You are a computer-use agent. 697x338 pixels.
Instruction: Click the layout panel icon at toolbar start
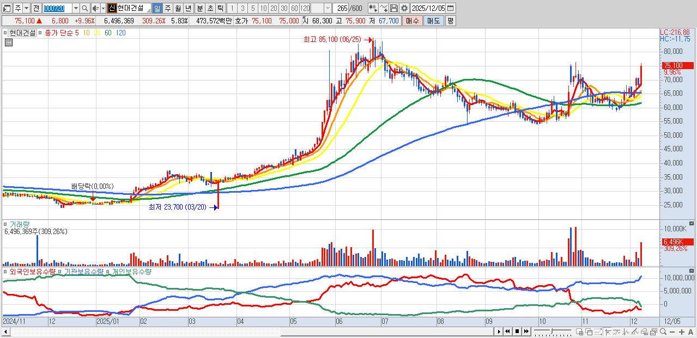coord(7,8)
